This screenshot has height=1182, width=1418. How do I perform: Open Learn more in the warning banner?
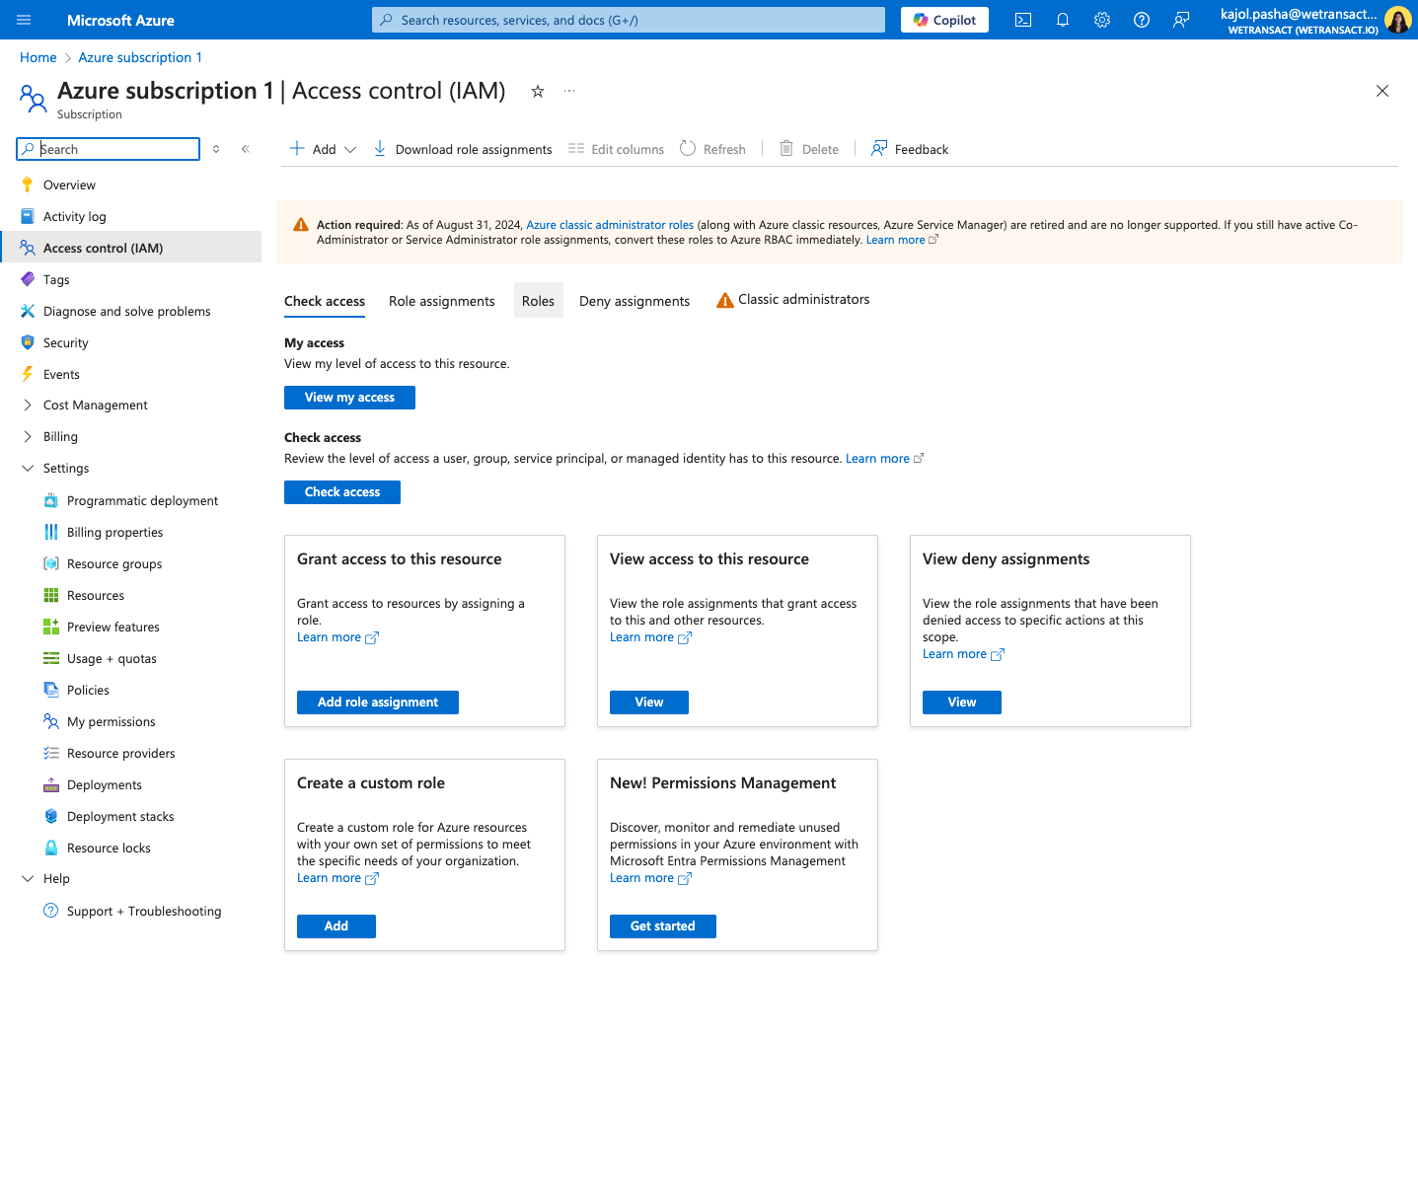902,240
